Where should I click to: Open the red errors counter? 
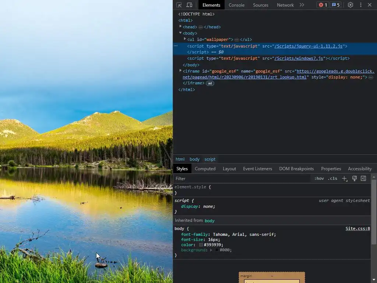tap(323, 5)
